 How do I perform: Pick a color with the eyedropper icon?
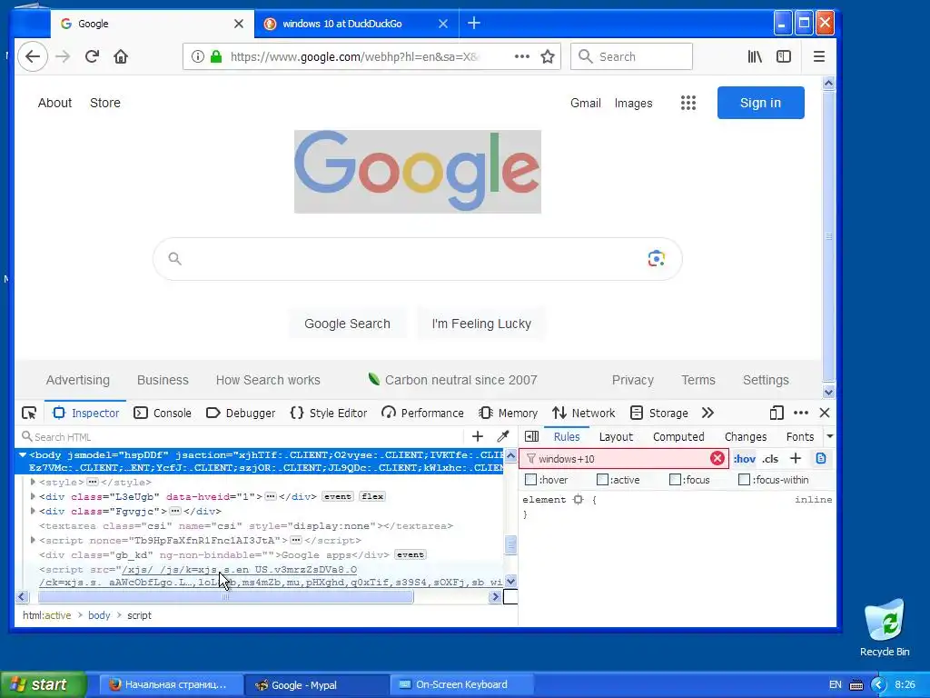(503, 437)
